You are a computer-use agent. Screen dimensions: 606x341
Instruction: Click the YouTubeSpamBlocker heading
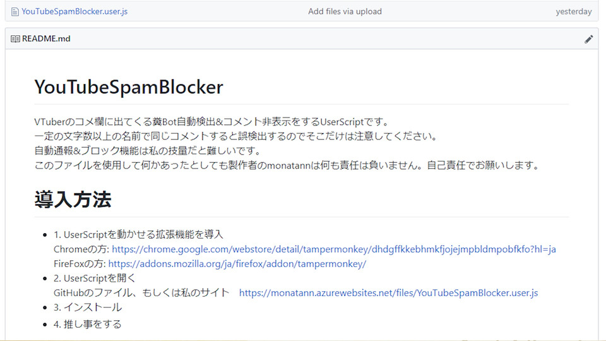click(x=129, y=87)
